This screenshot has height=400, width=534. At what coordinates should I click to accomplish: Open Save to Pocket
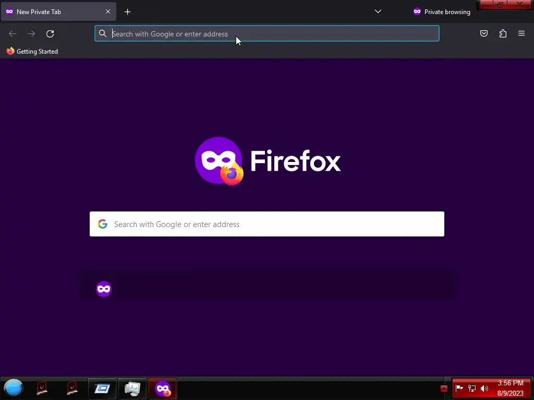483,33
